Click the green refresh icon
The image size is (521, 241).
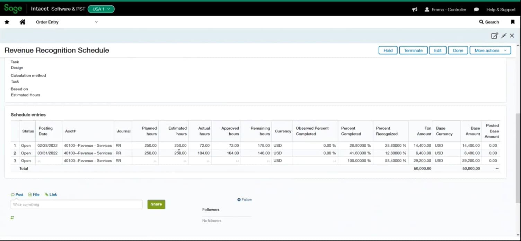point(12,217)
